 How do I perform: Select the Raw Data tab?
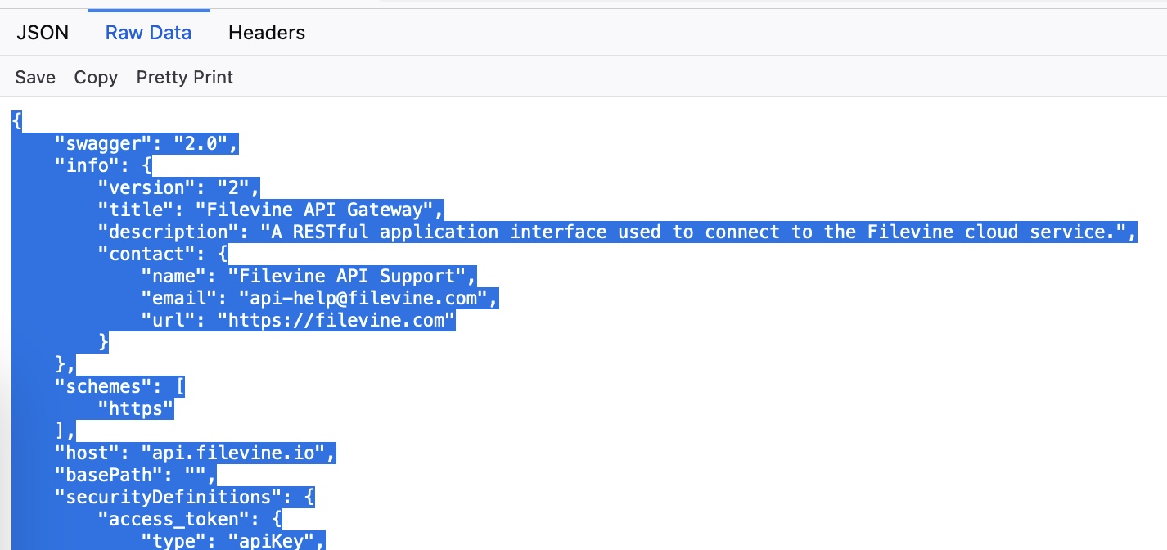tap(149, 33)
